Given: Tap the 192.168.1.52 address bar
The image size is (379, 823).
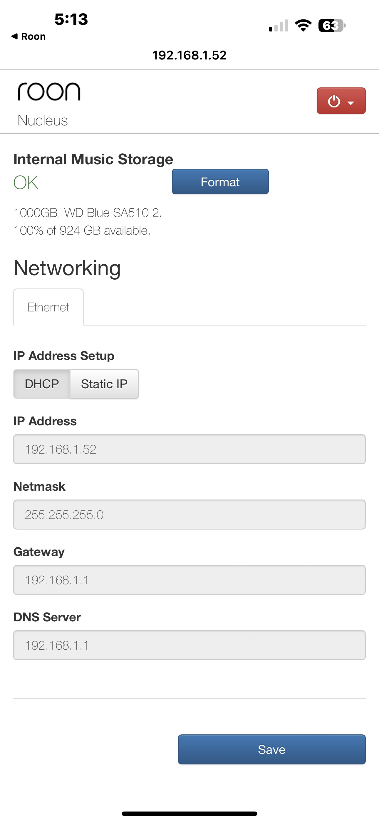Looking at the screenshot, I should (189, 55).
